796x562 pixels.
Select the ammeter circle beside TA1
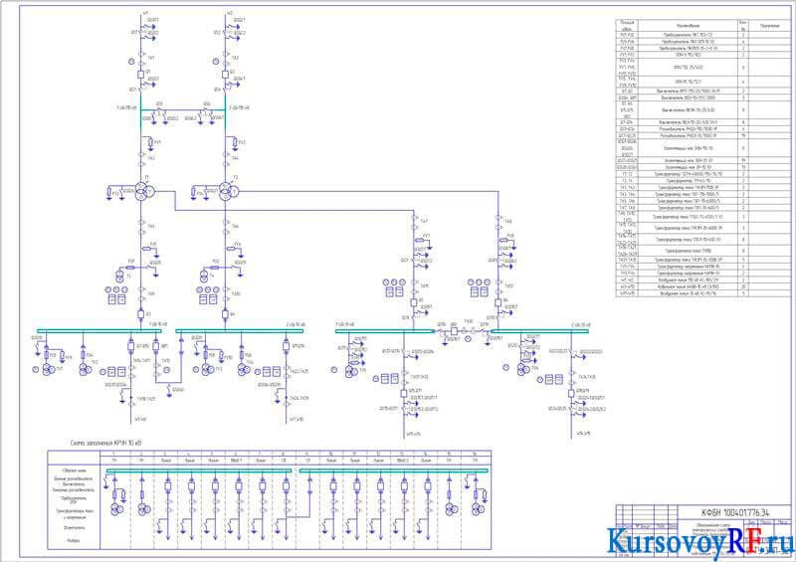[x=131, y=62]
